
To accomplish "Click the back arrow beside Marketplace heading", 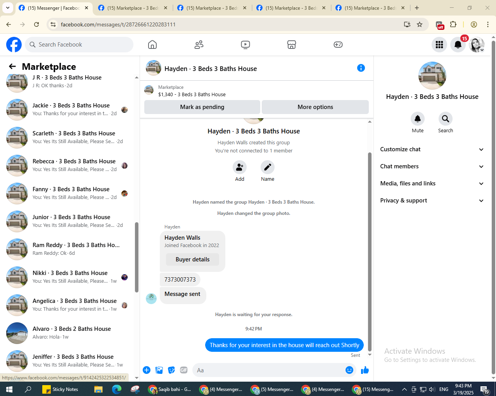I will click(x=12, y=67).
